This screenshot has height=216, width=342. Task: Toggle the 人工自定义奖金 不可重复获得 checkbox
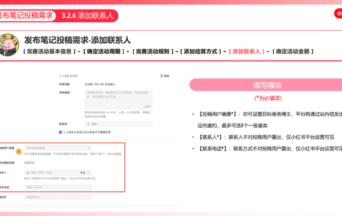coord(61,132)
